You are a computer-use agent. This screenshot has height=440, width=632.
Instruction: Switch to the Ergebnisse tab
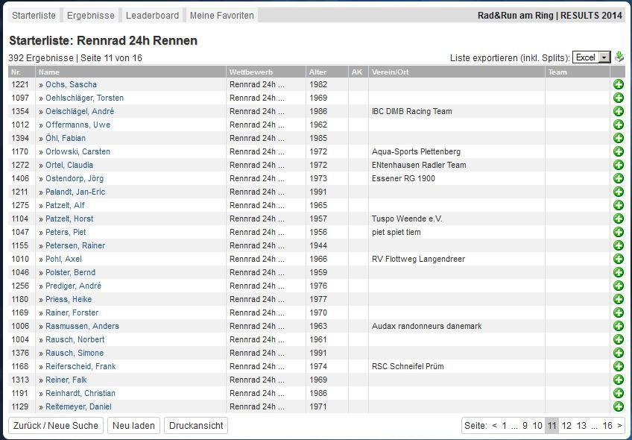pyautogui.click(x=91, y=15)
